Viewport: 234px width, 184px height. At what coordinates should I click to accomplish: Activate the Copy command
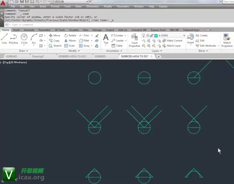coord(54,41)
